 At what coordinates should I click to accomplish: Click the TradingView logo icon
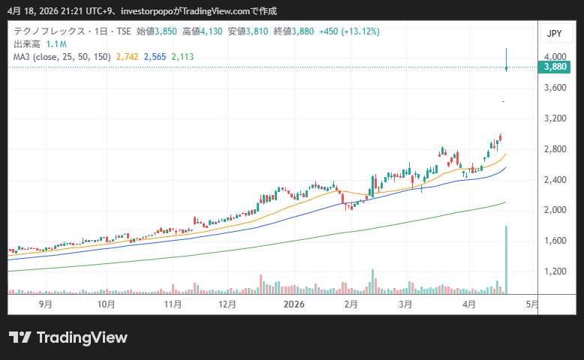click(x=20, y=337)
